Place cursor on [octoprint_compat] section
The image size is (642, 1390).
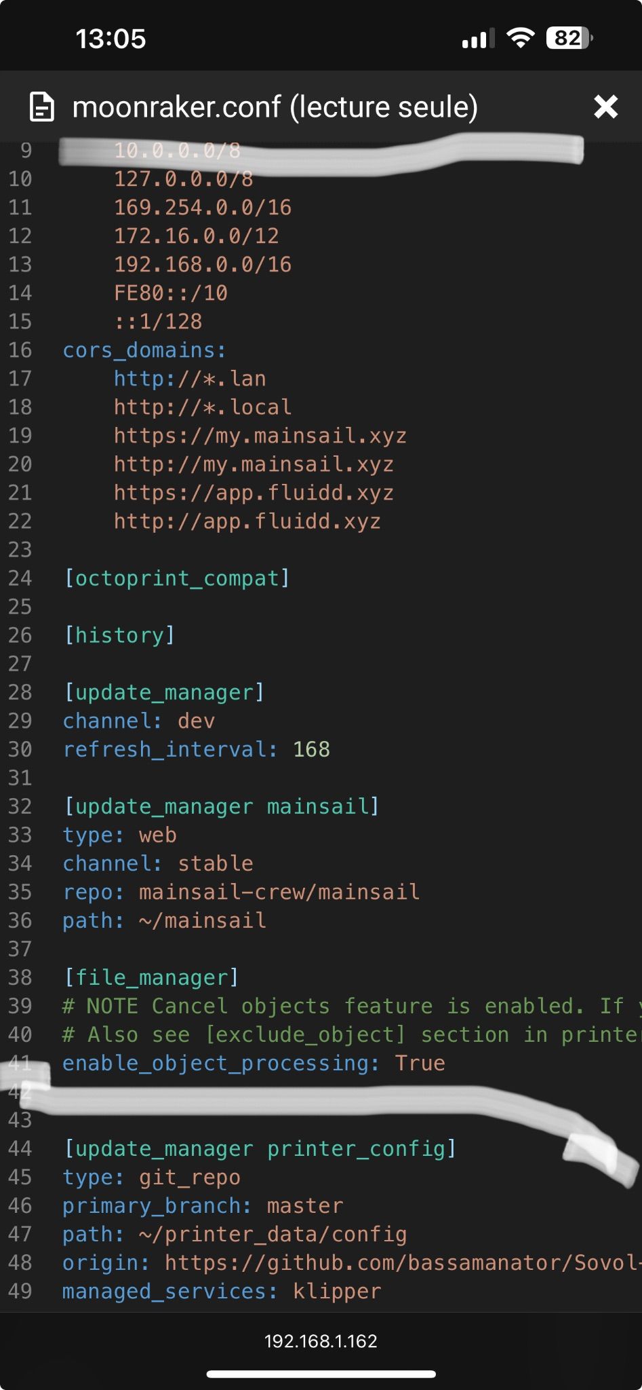point(176,578)
